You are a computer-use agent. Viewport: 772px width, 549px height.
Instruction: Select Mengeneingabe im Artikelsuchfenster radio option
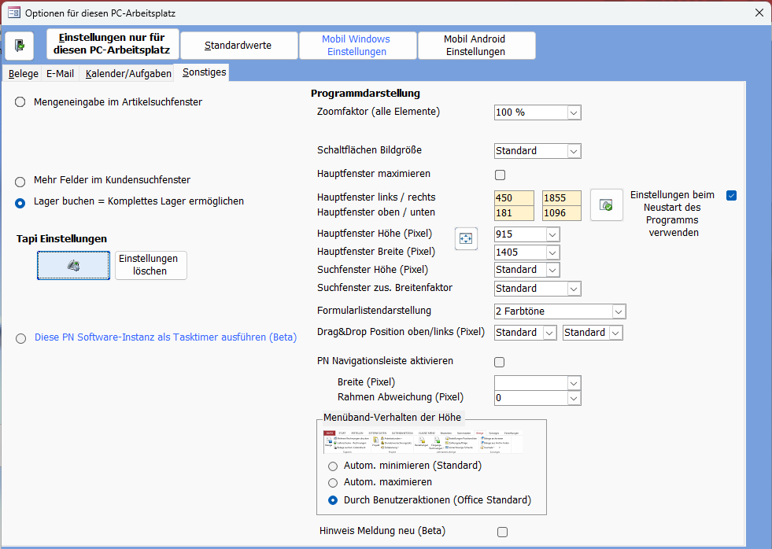click(x=20, y=101)
